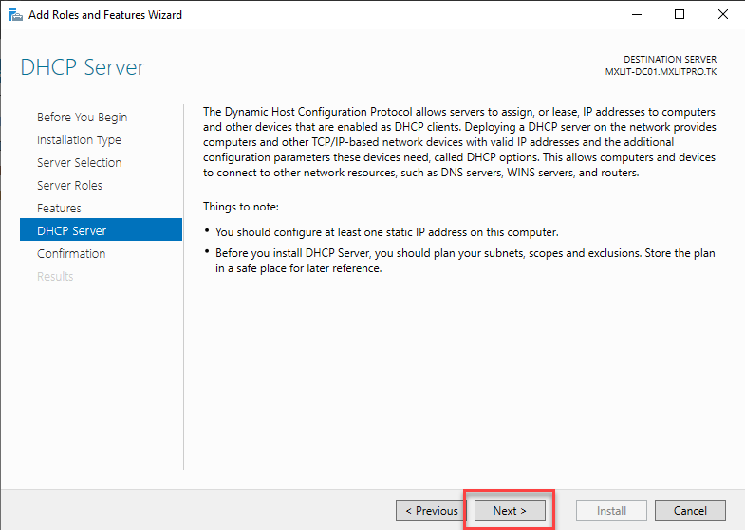This screenshot has width=745, height=530.
Task: Switch to the Features step
Action: [x=59, y=209]
